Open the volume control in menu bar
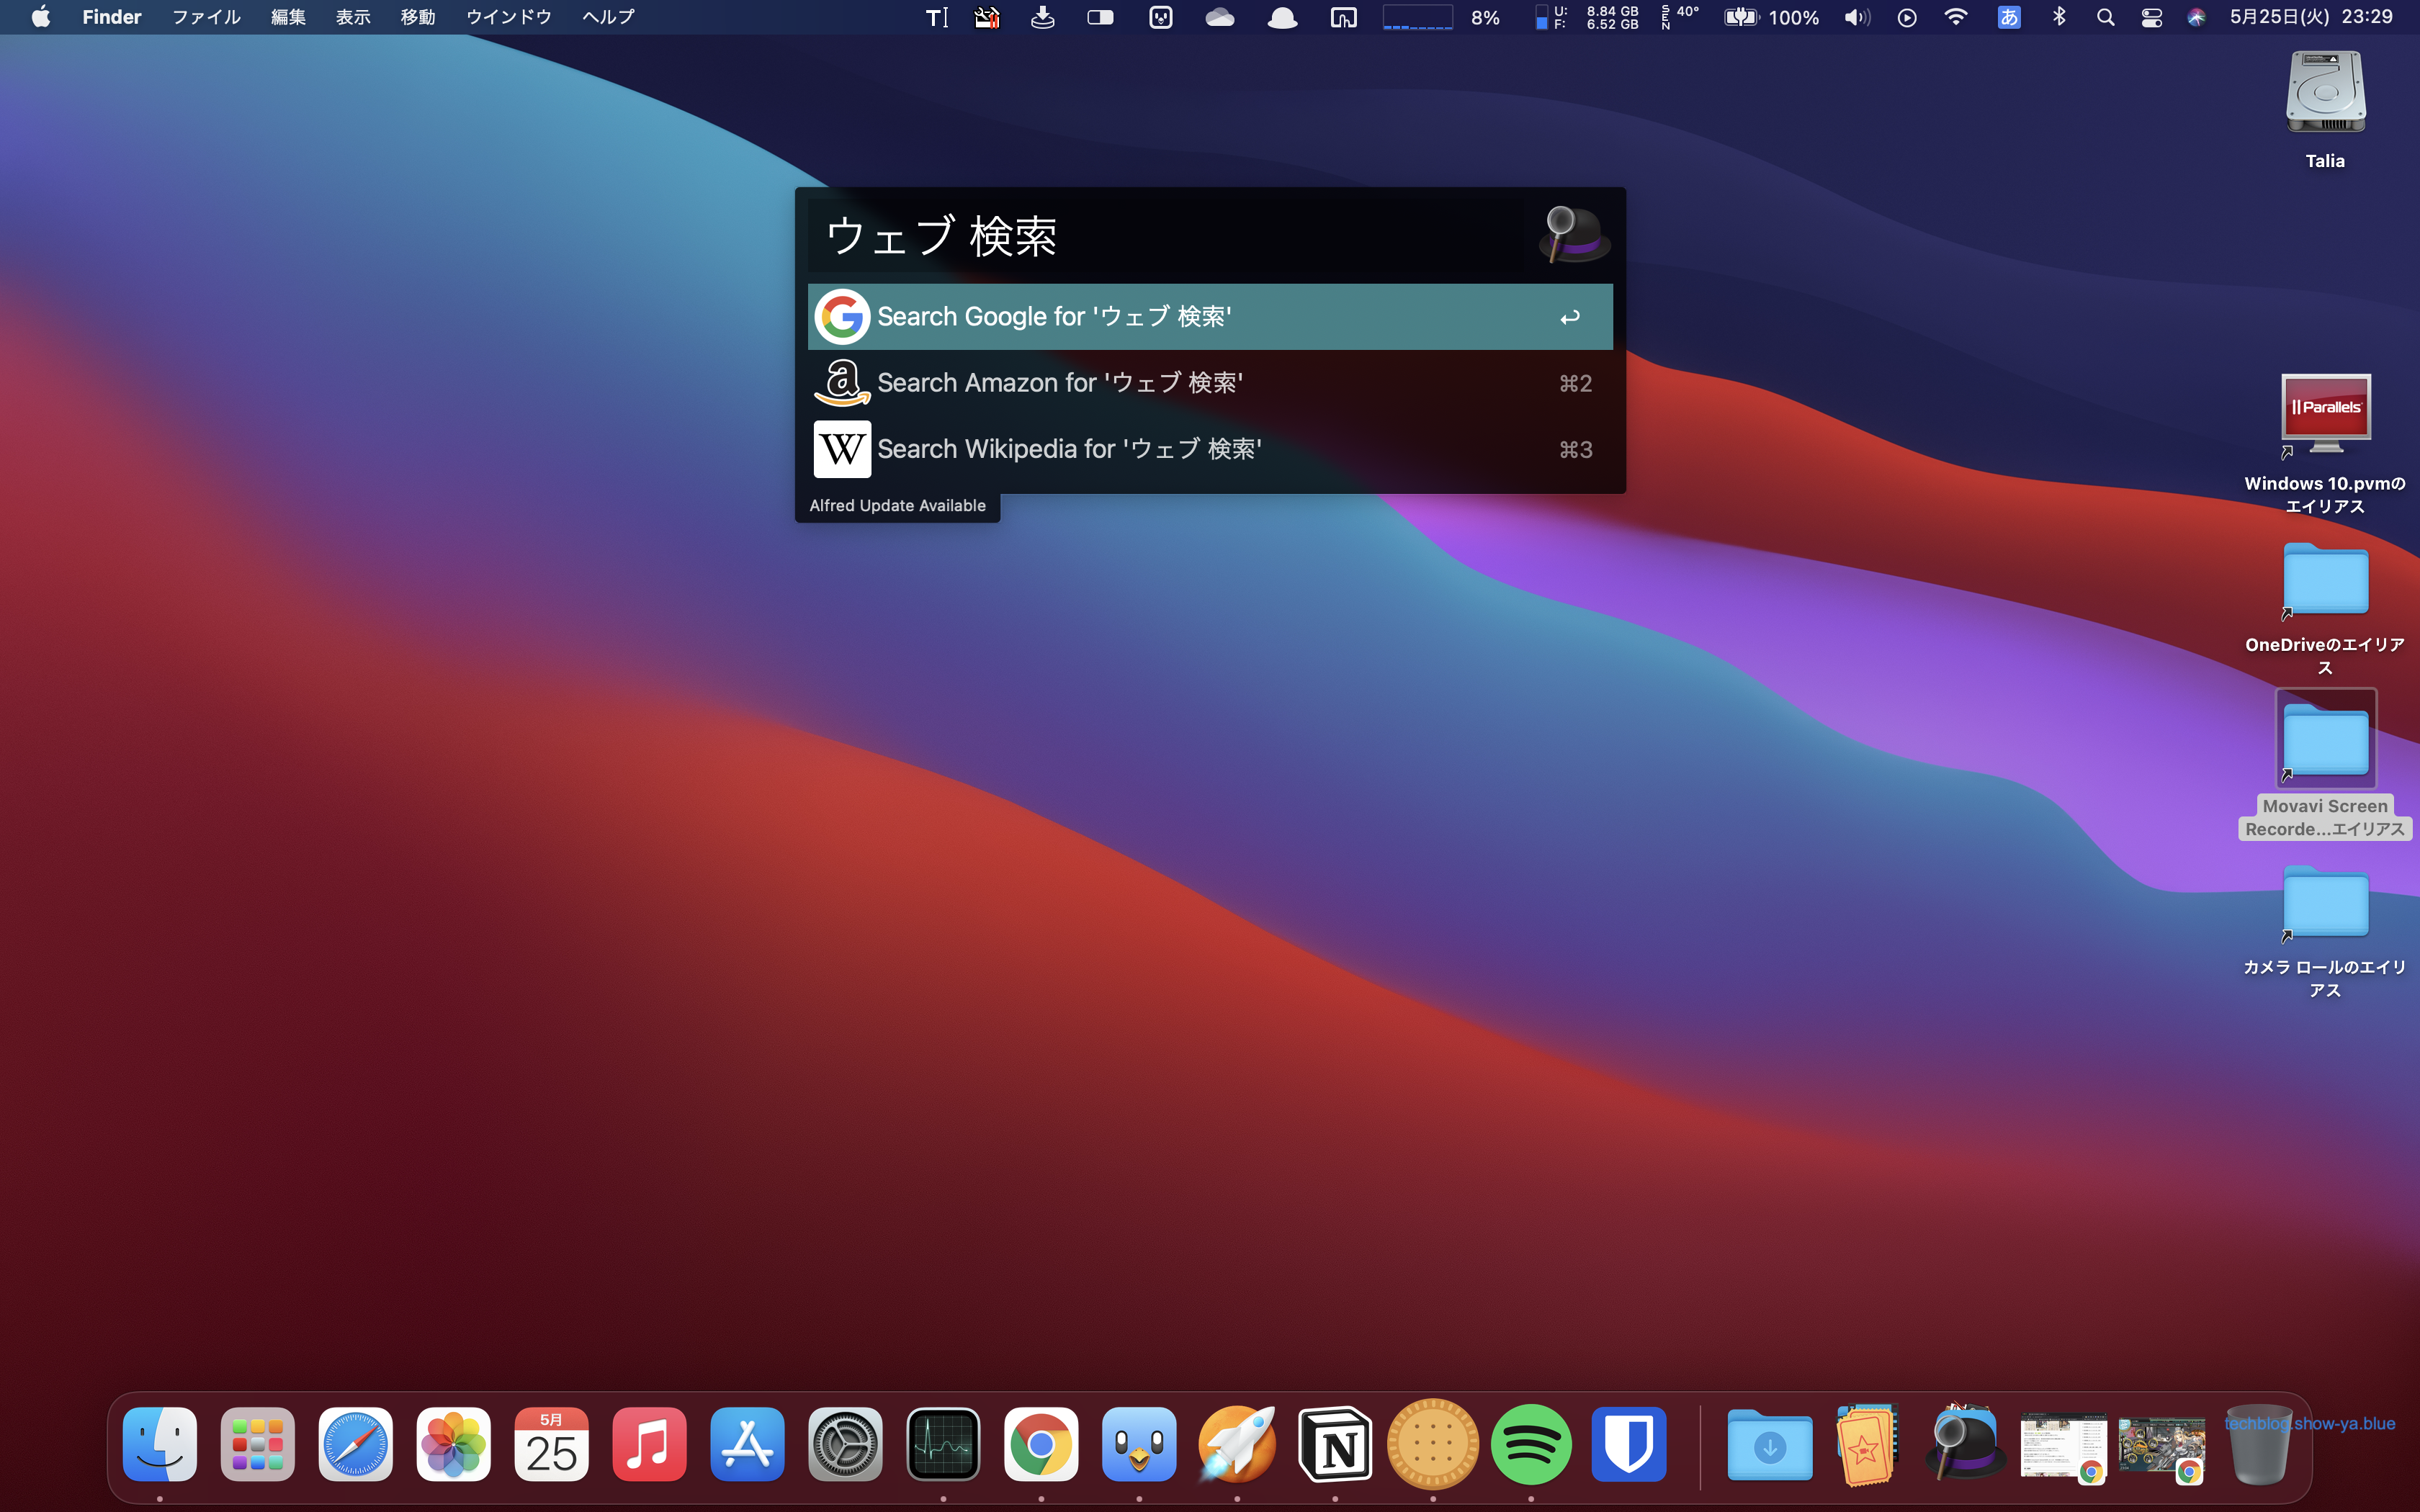The image size is (2420, 1512). click(x=1856, y=17)
